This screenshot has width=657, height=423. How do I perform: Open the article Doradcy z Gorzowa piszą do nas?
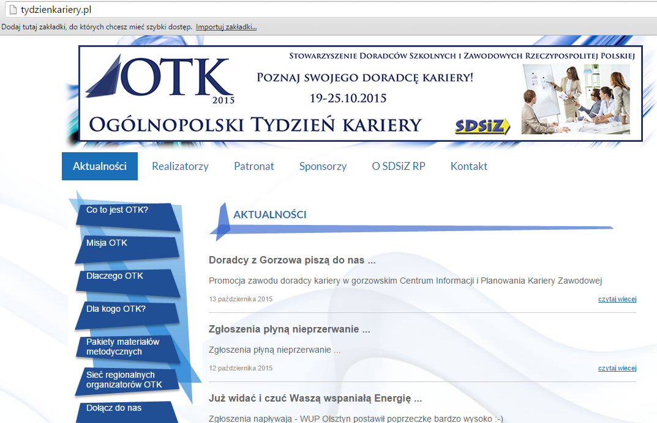(292, 260)
